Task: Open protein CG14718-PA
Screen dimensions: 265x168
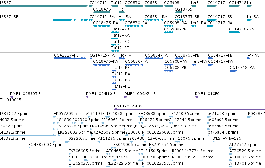Action: point(242,68)
